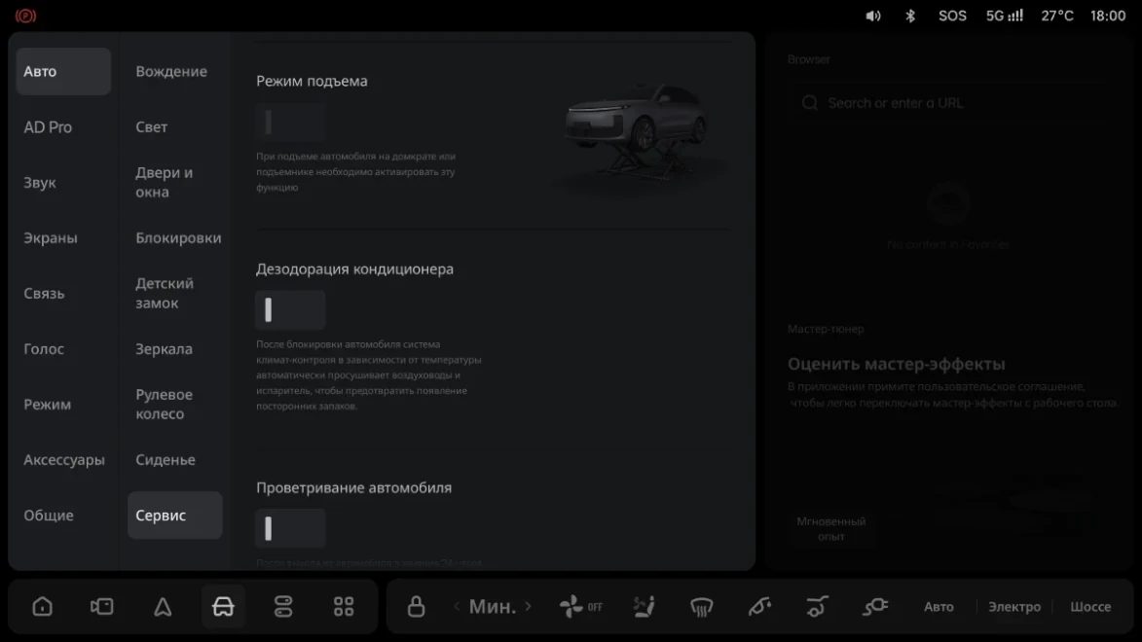
Task: Increase temperature with right chevron
Action: (528, 606)
